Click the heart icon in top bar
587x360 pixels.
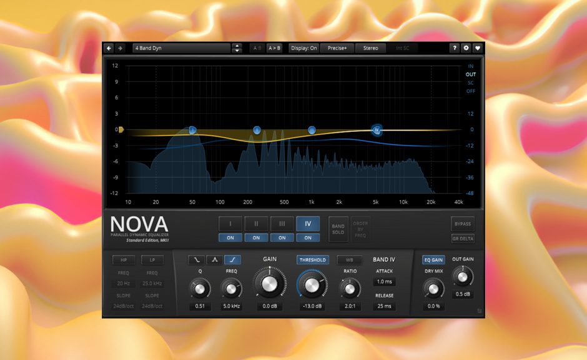(x=478, y=48)
